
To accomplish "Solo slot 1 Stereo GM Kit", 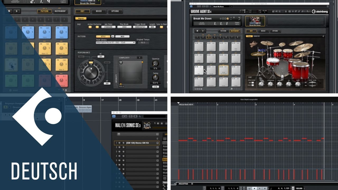I will [123, 143].
